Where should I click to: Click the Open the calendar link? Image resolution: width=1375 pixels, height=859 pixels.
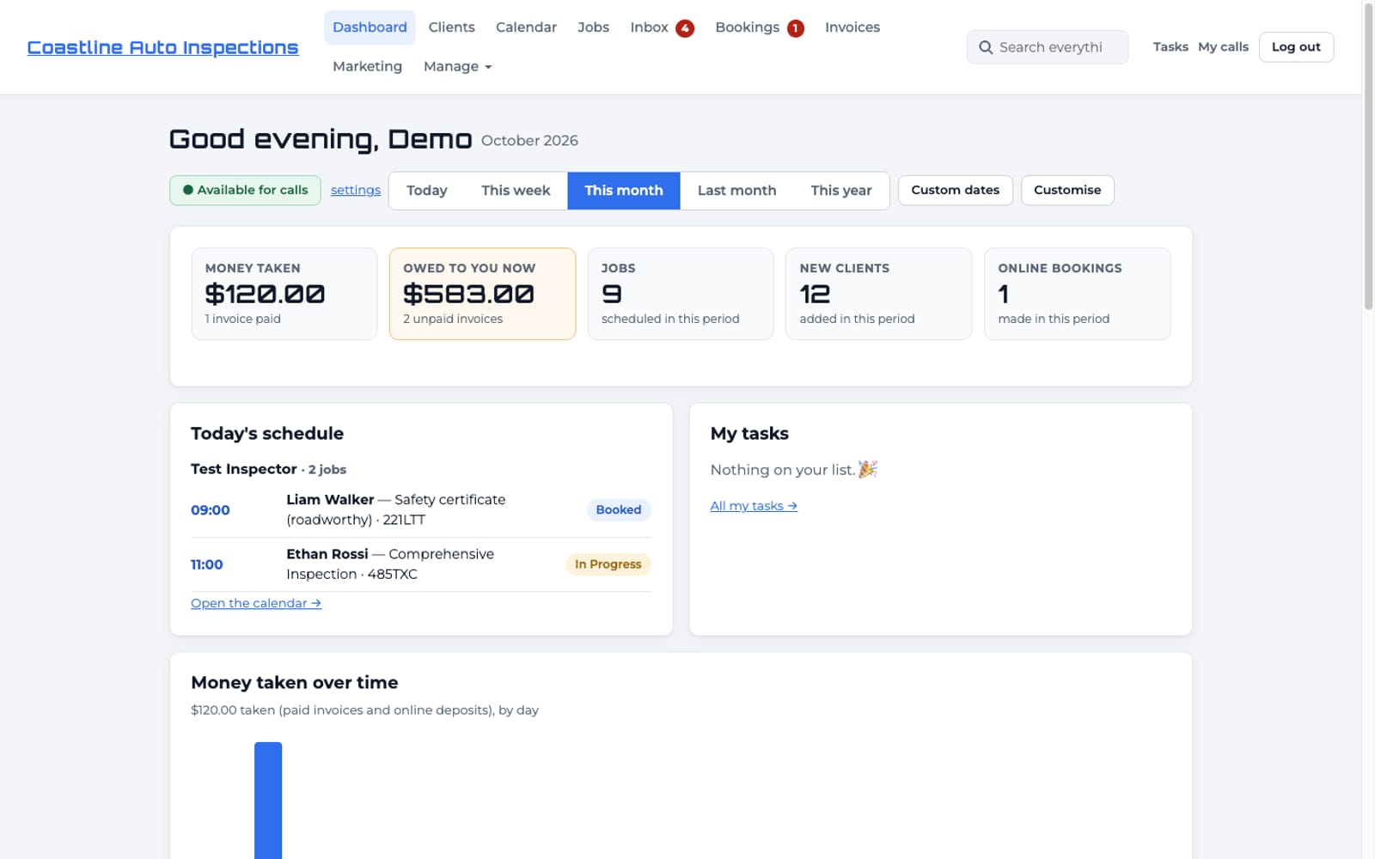coord(256,603)
